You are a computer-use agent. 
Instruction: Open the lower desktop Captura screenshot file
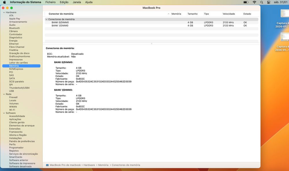tap(285, 37)
